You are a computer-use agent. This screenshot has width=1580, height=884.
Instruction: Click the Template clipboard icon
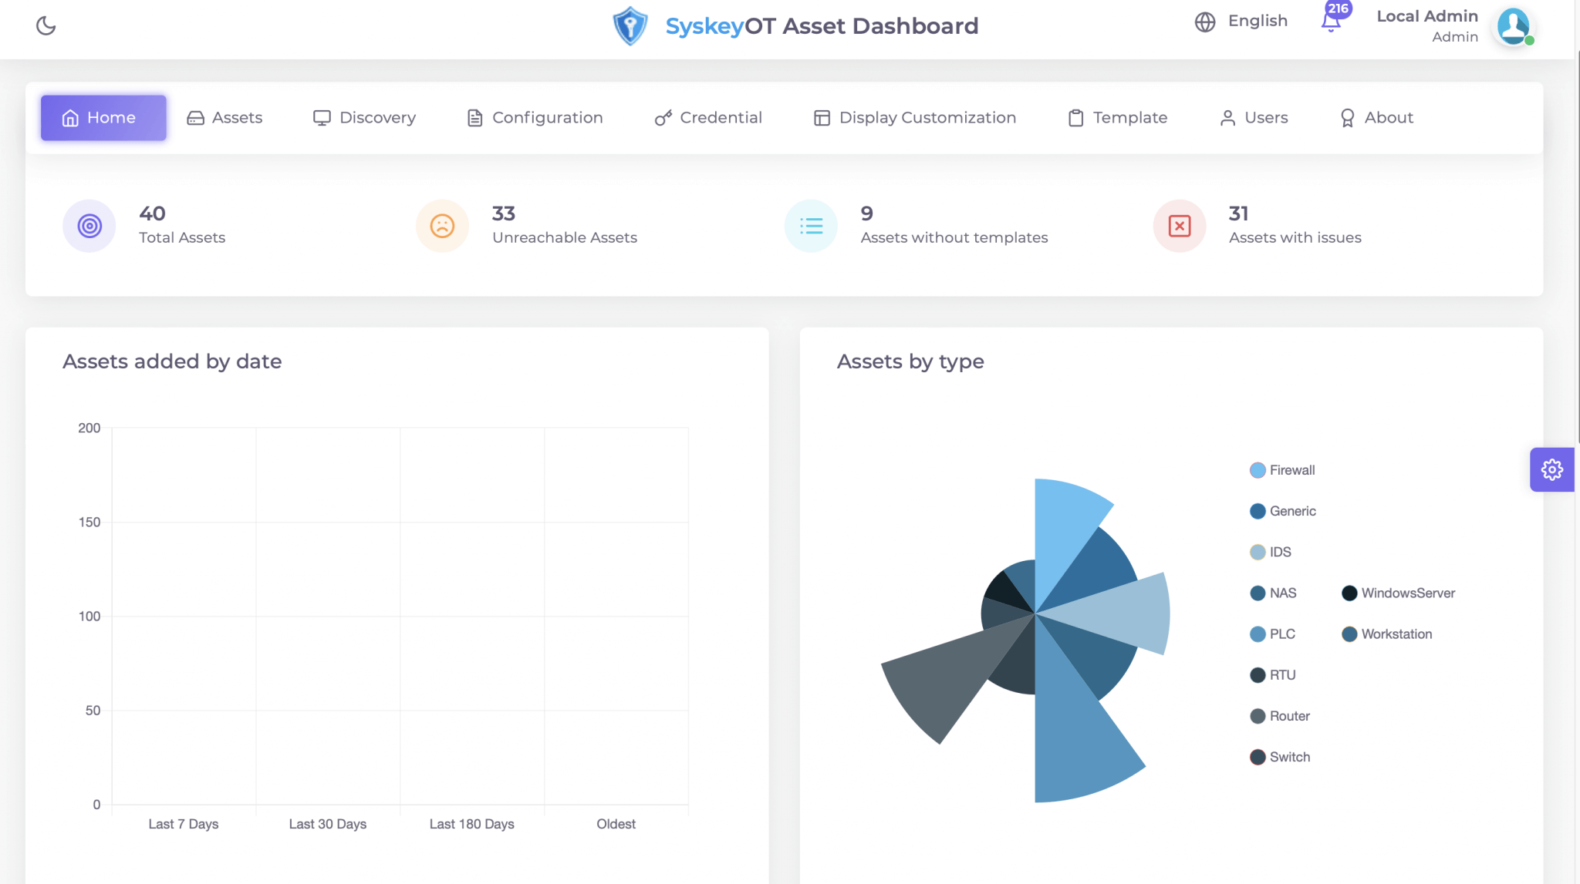point(1075,117)
